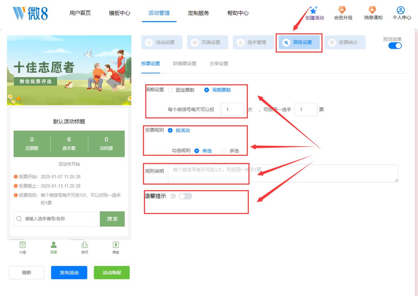Toggle the 温馨提示 switch

[185, 196]
